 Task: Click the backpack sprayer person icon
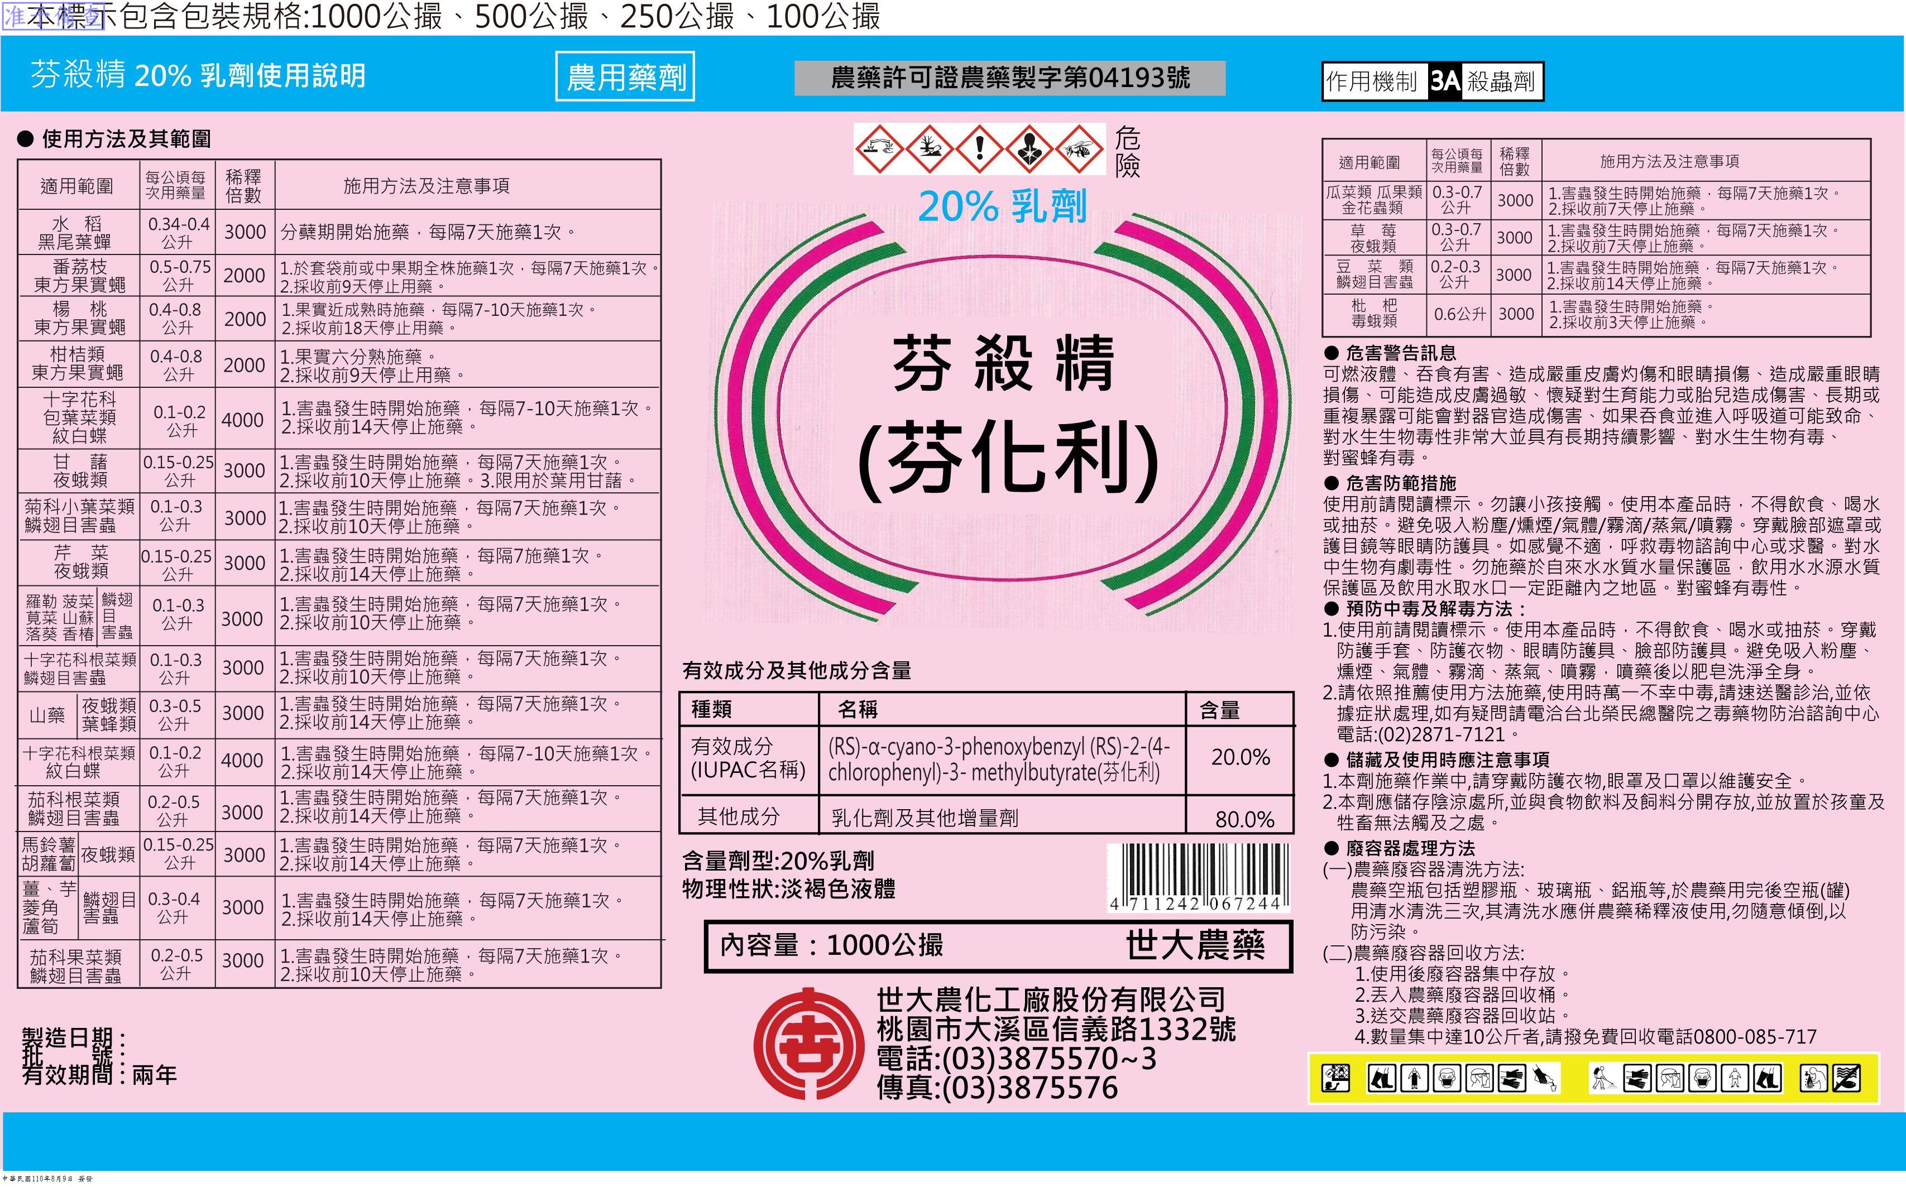point(1605,1078)
